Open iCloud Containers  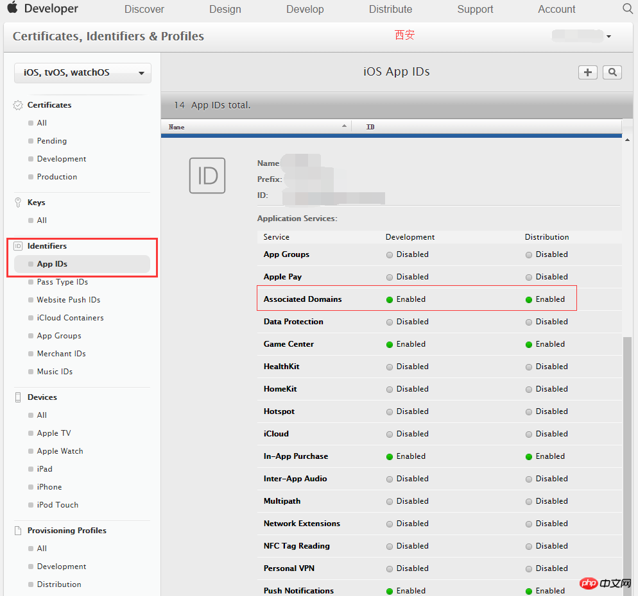point(70,318)
